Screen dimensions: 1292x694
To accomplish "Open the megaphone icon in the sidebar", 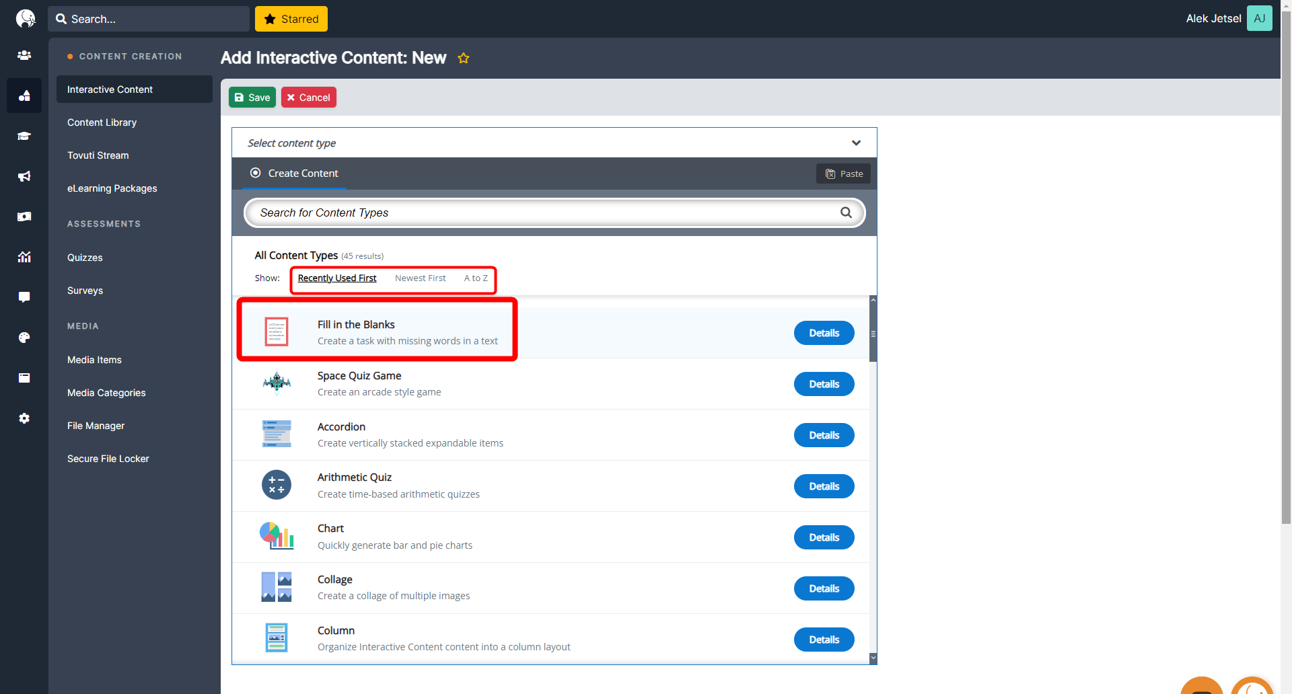I will tap(24, 176).
